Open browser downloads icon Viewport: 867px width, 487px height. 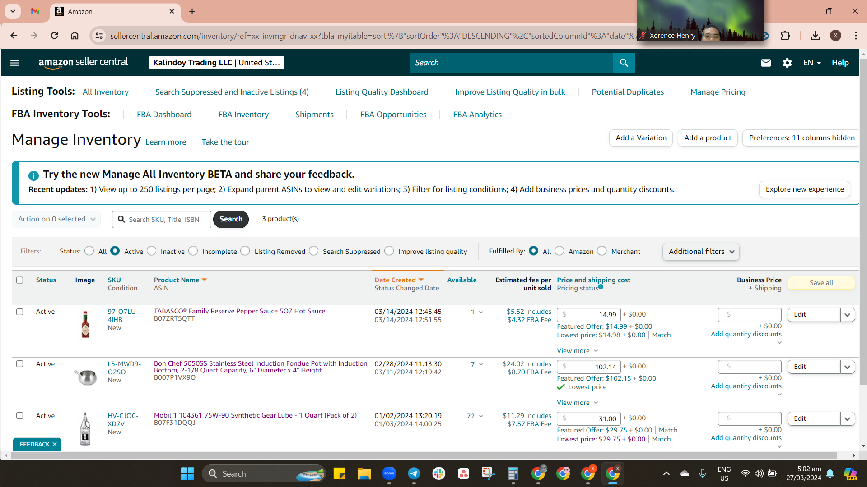[815, 36]
